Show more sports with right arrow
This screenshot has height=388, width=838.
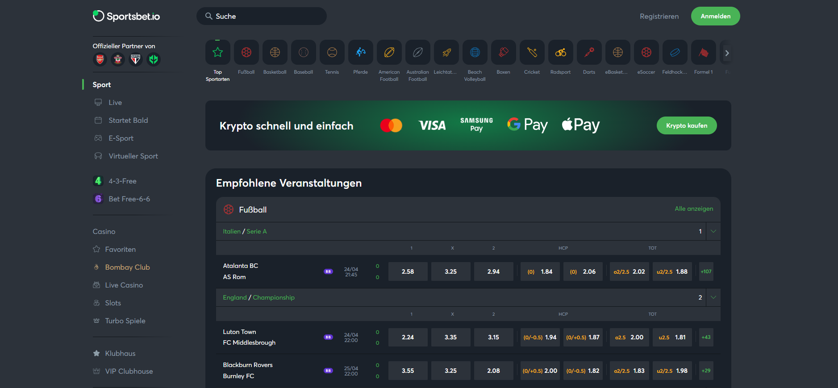click(727, 53)
